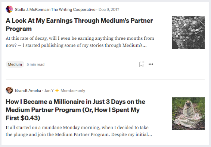
Task: Open the three-dot more options menu
Action: (x=151, y=64)
